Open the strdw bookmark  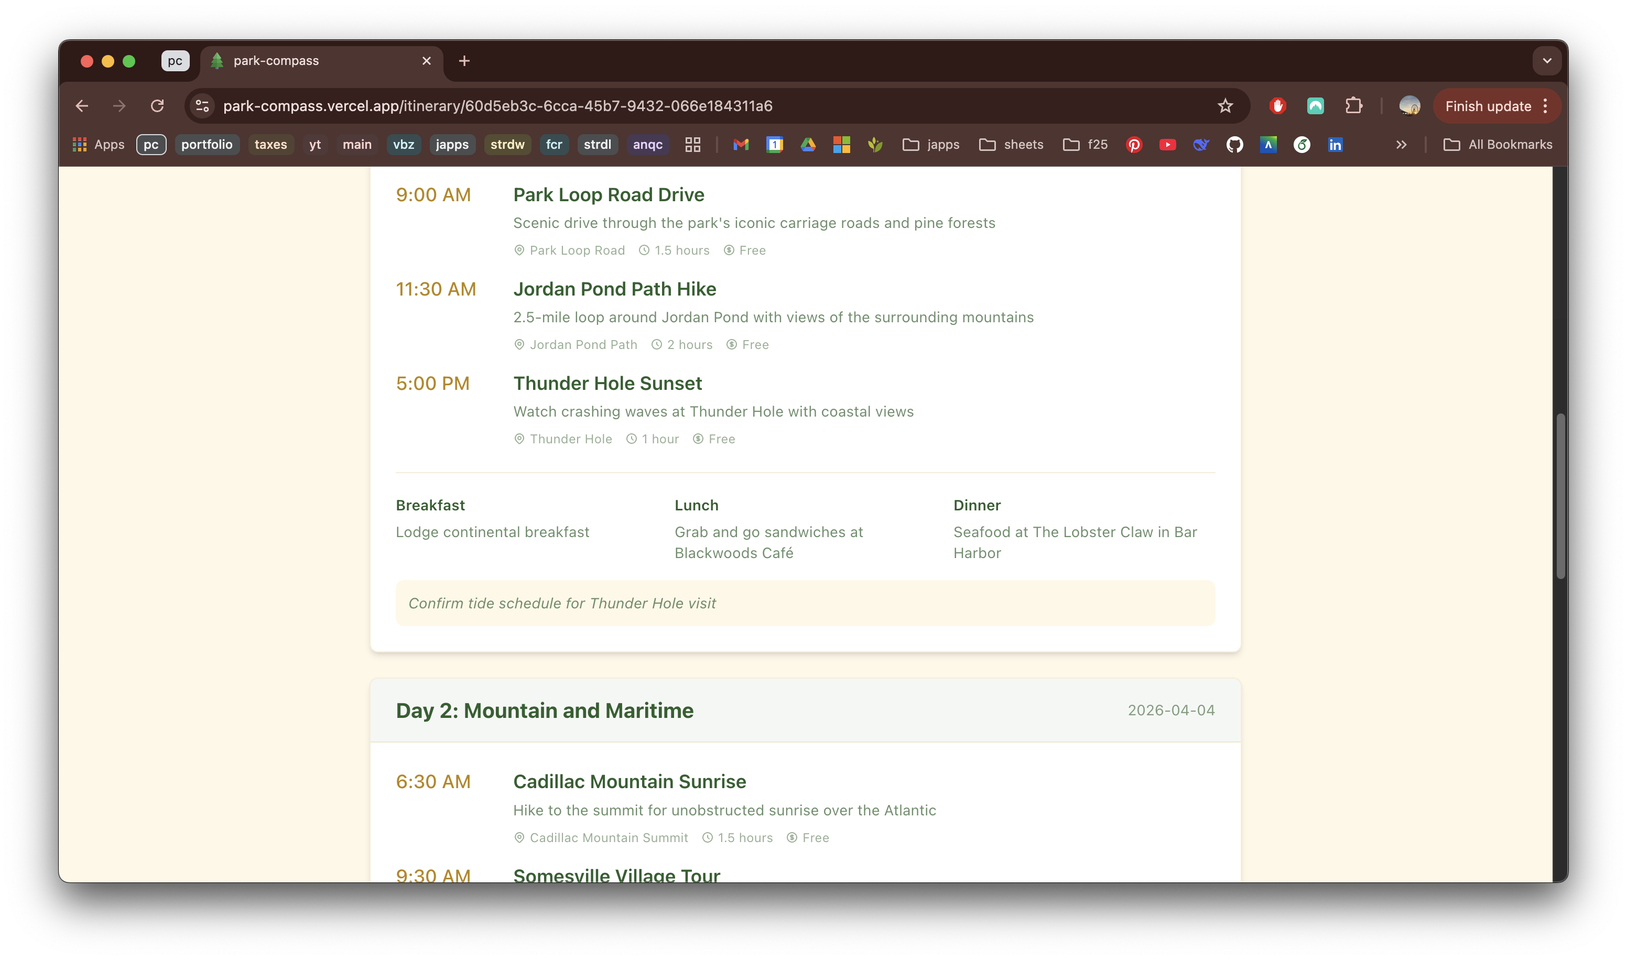(508, 144)
